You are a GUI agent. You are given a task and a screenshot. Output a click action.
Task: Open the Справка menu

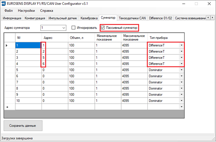(x=47, y=11)
